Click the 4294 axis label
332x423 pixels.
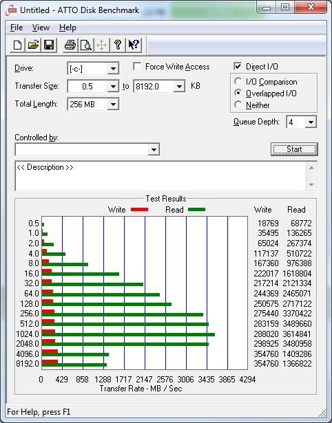(247, 380)
